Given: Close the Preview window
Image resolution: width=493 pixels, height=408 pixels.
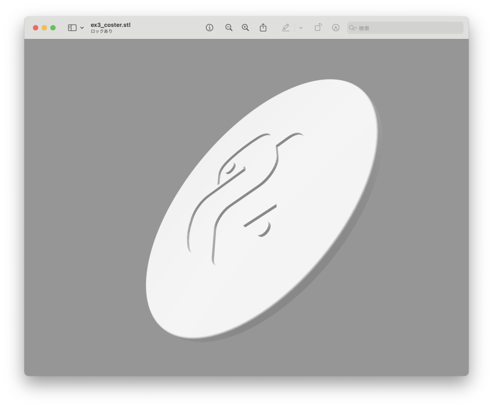Looking at the screenshot, I should [x=36, y=28].
